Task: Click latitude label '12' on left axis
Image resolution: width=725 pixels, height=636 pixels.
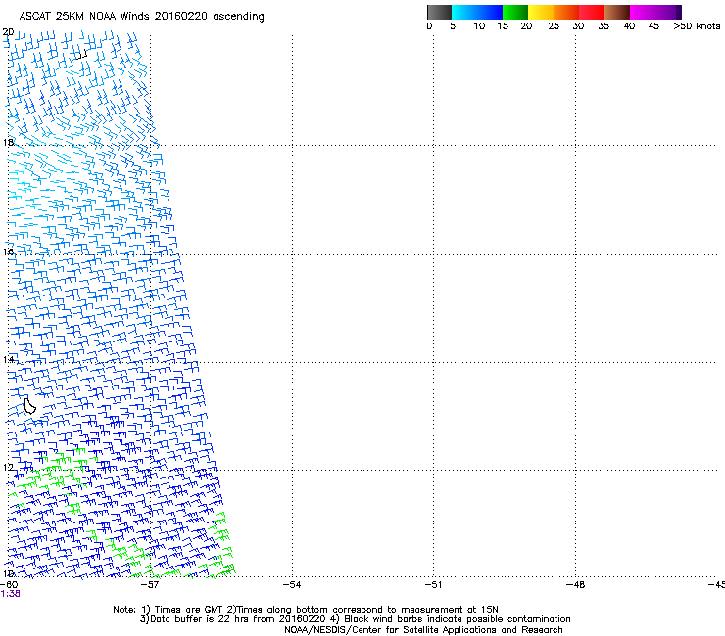Action: click(x=8, y=467)
